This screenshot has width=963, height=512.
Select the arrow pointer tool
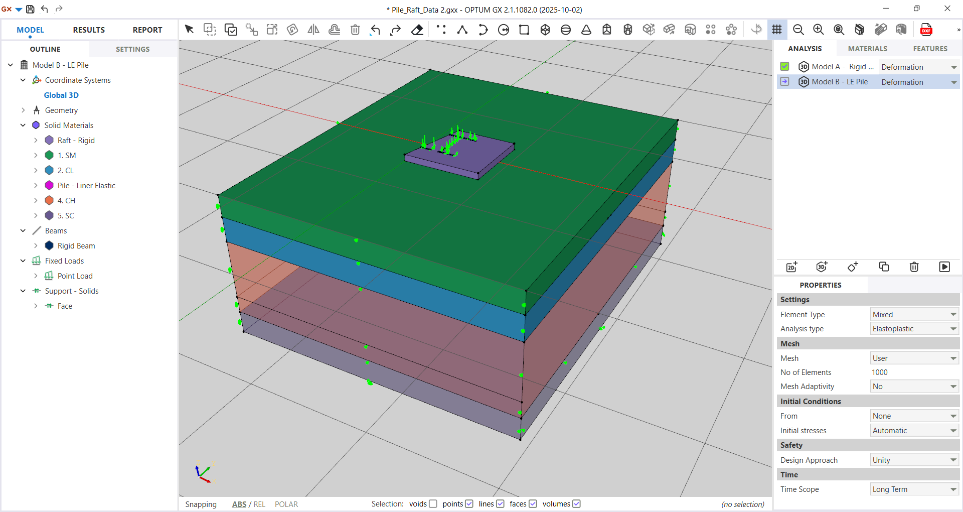click(x=189, y=30)
